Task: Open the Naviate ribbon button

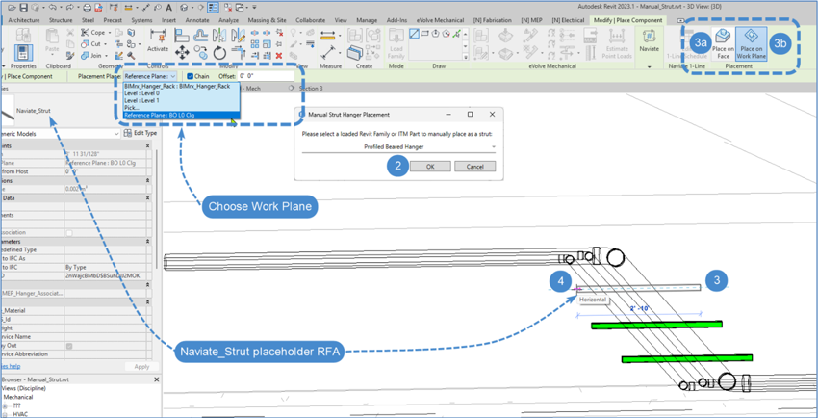Action: click(x=650, y=39)
